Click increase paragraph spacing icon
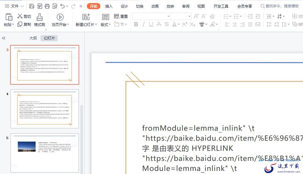This screenshot has height=174, width=303. point(269,24)
